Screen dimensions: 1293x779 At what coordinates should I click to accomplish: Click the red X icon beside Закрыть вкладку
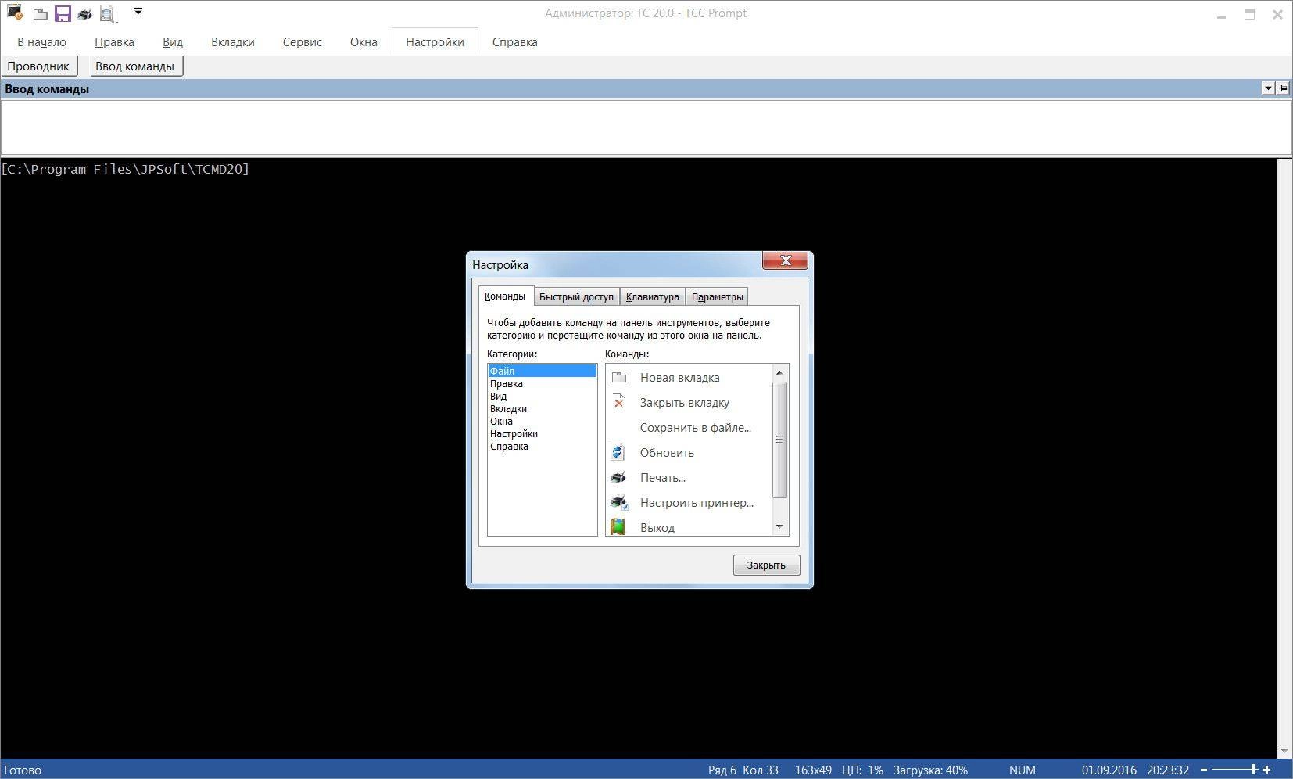[619, 402]
